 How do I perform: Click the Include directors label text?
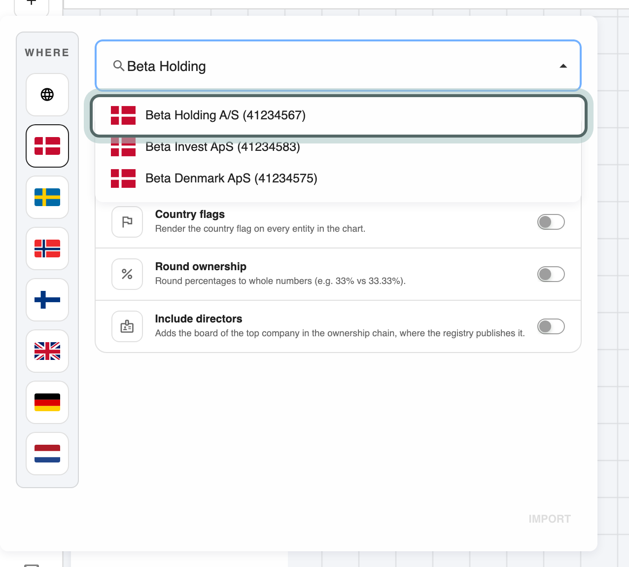pyautogui.click(x=199, y=319)
